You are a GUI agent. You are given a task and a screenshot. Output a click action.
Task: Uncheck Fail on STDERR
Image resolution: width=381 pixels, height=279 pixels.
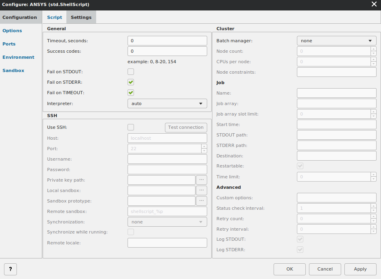point(131,82)
